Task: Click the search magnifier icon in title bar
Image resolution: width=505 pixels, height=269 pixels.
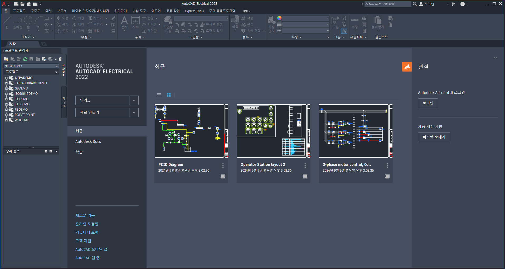Action: tap(415, 4)
